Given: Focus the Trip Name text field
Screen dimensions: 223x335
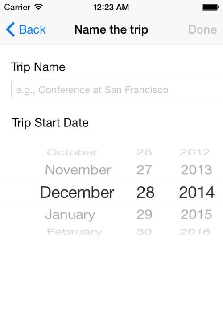Looking at the screenshot, I should [117, 90].
